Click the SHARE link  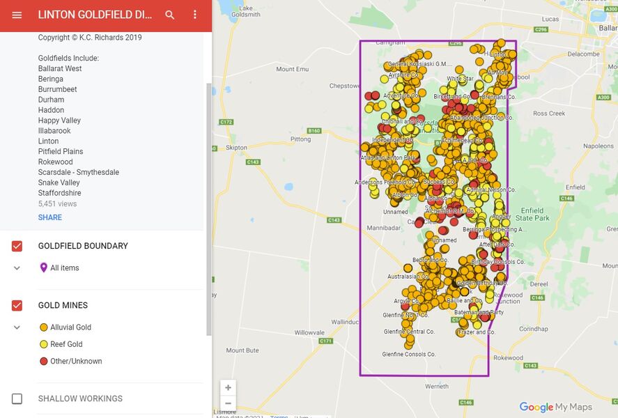coord(50,217)
